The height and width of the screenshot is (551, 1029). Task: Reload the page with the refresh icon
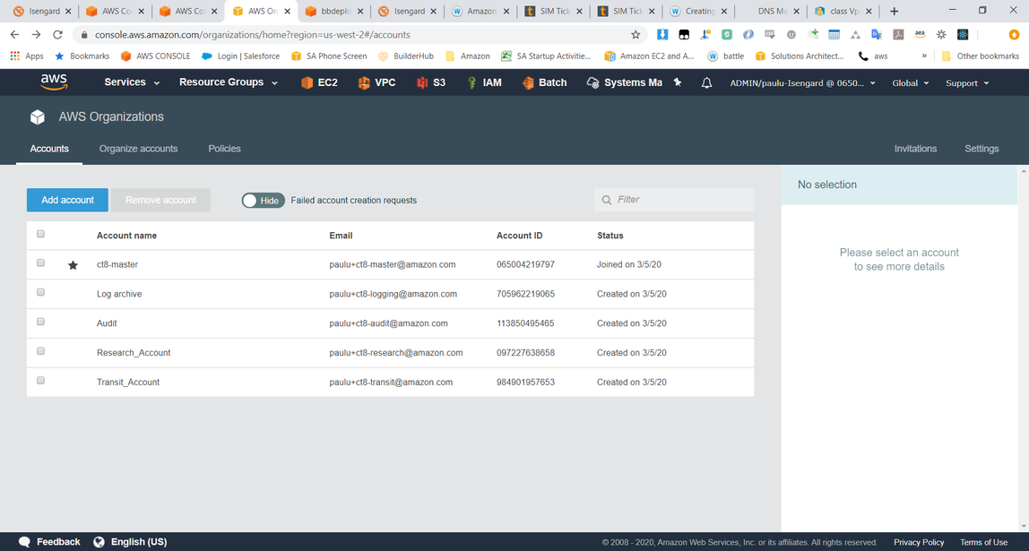[x=57, y=35]
